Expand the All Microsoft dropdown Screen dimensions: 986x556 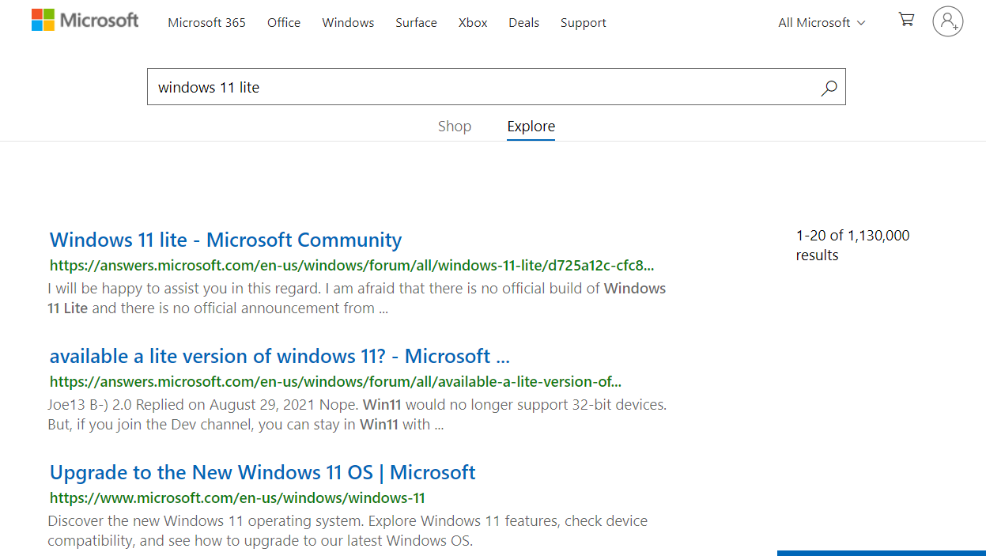click(x=822, y=23)
